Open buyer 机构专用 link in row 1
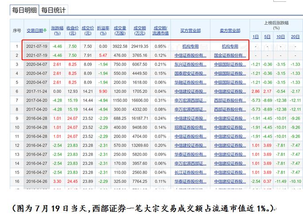This screenshot has height=214, width=303. (190, 47)
